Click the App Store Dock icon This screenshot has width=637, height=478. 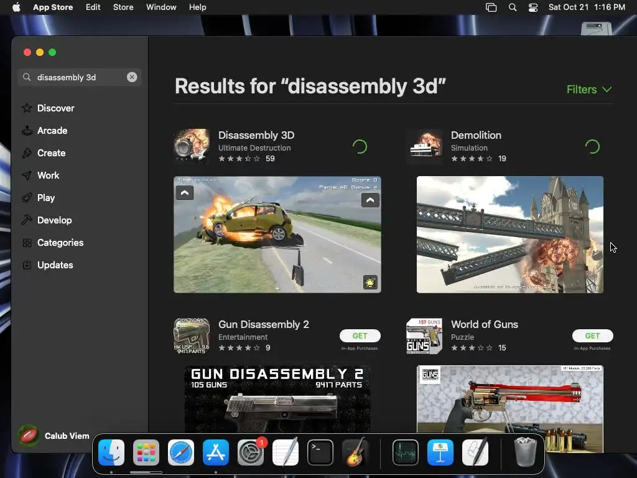[x=216, y=452]
